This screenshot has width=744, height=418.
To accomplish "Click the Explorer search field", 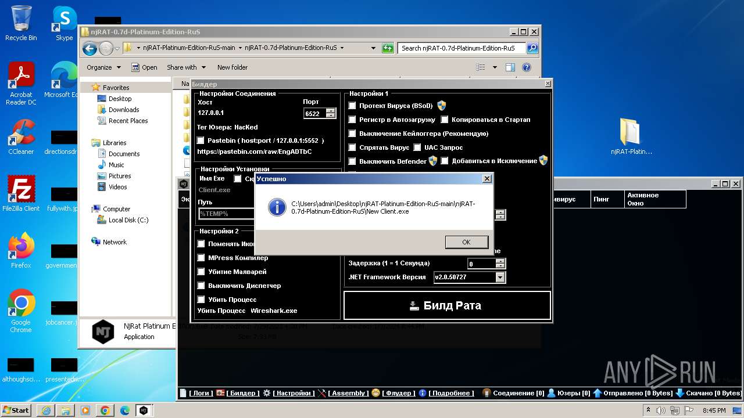I will pyautogui.click(x=462, y=48).
